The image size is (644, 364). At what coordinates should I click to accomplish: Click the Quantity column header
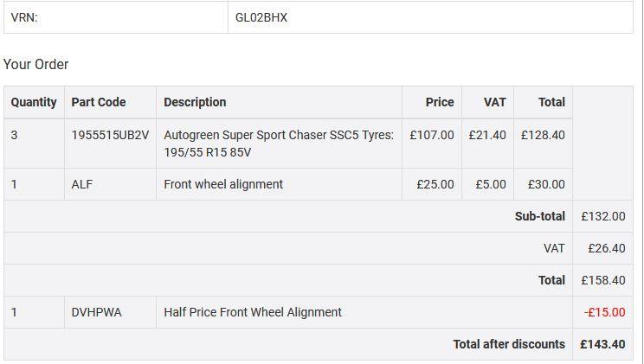point(34,102)
